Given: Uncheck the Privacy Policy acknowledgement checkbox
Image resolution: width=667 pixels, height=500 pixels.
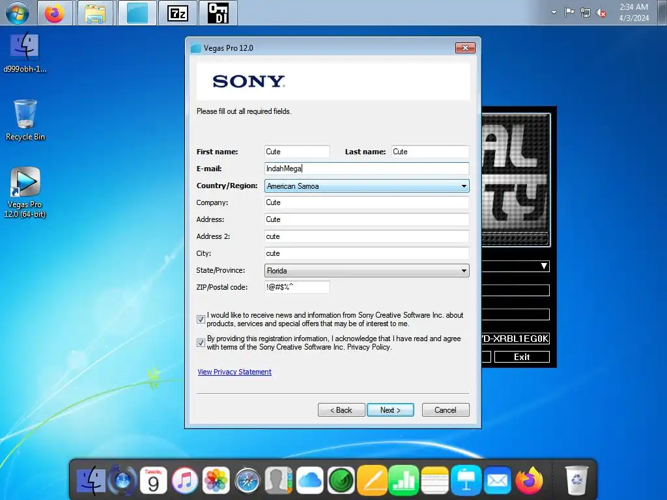Looking at the screenshot, I should tap(201, 342).
